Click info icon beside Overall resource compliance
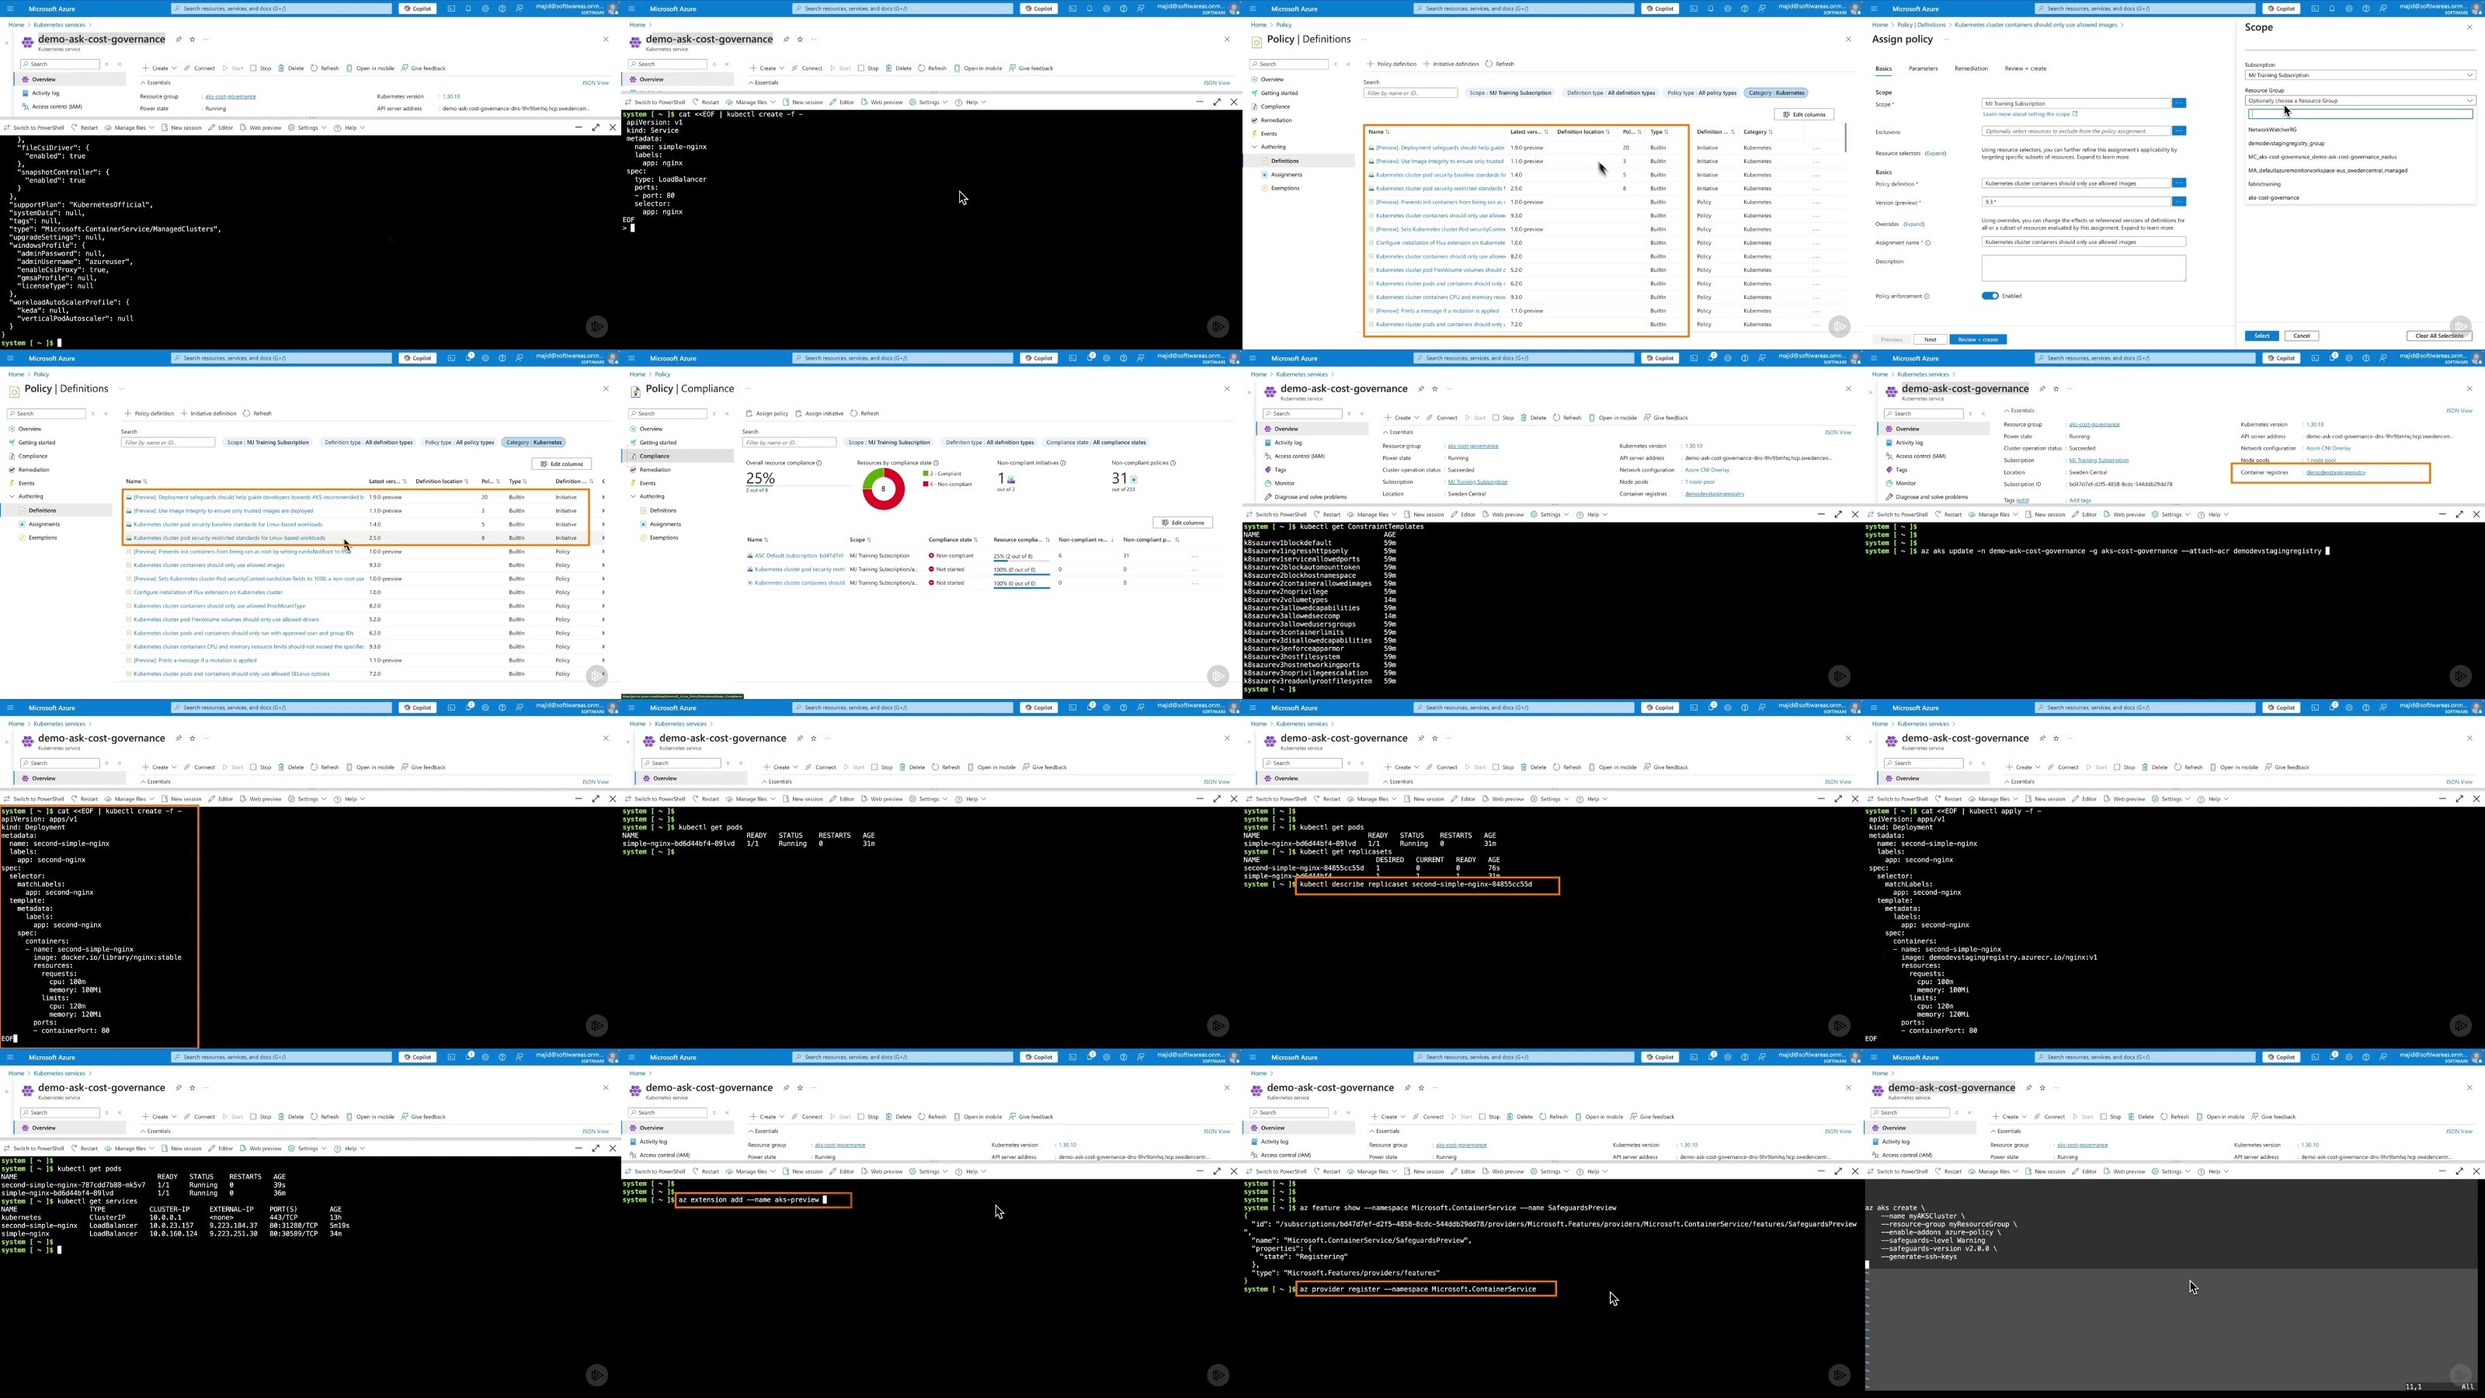Screen dimensions: 2485x1398 (819, 463)
